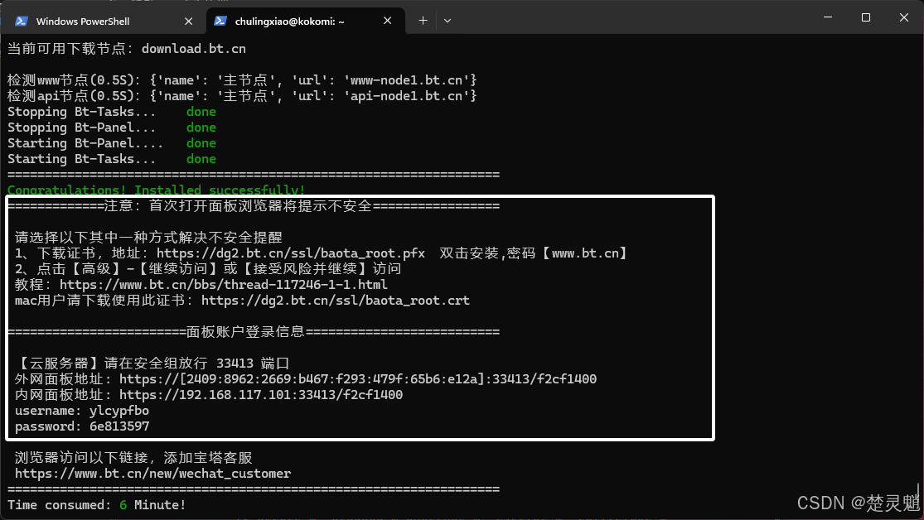Open a new terminal tab

tap(423, 21)
